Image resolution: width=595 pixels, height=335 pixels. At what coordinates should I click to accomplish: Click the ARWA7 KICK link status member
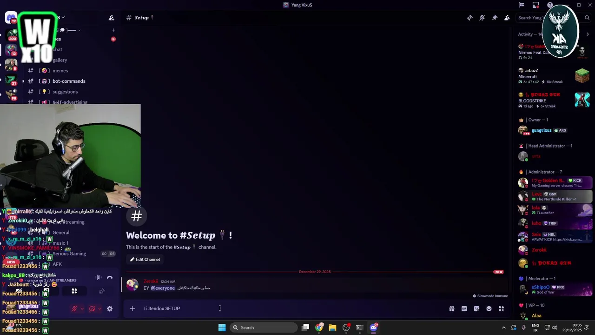[554, 237]
